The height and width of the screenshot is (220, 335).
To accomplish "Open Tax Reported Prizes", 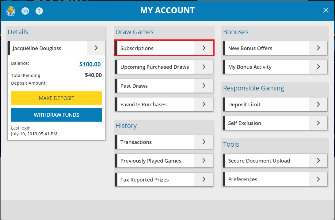I will (164, 179).
